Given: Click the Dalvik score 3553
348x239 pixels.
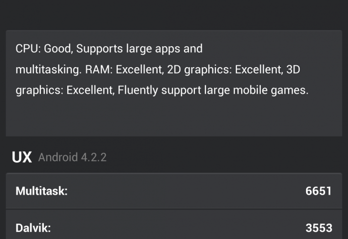Looking at the screenshot, I should coord(319,228).
